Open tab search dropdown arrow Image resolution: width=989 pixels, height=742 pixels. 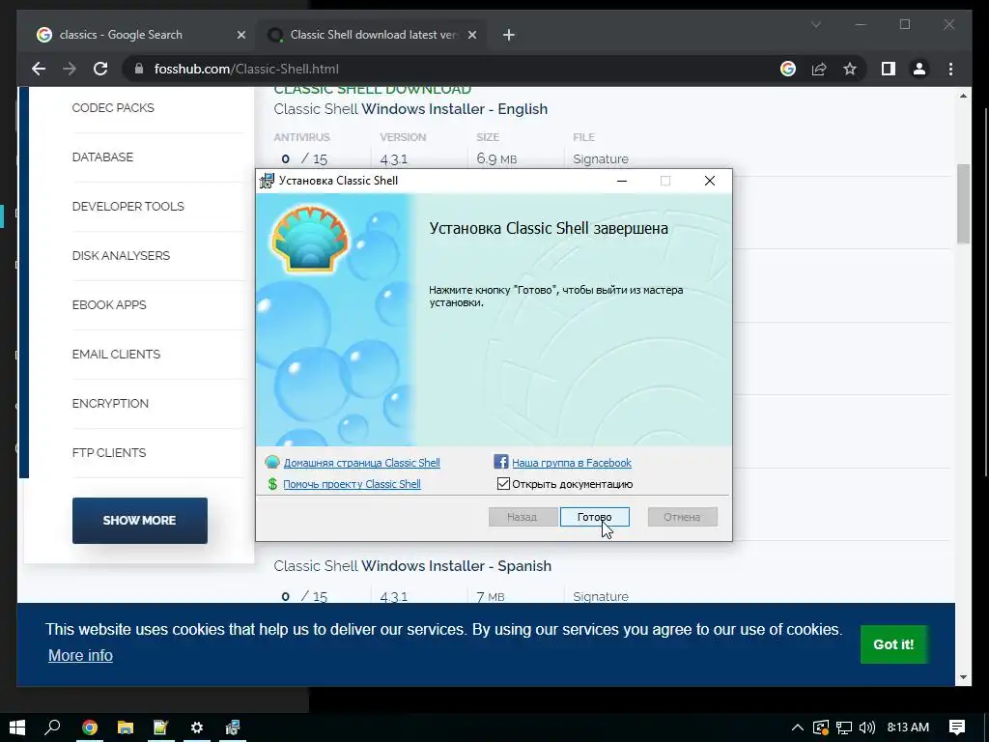pyautogui.click(x=815, y=24)
